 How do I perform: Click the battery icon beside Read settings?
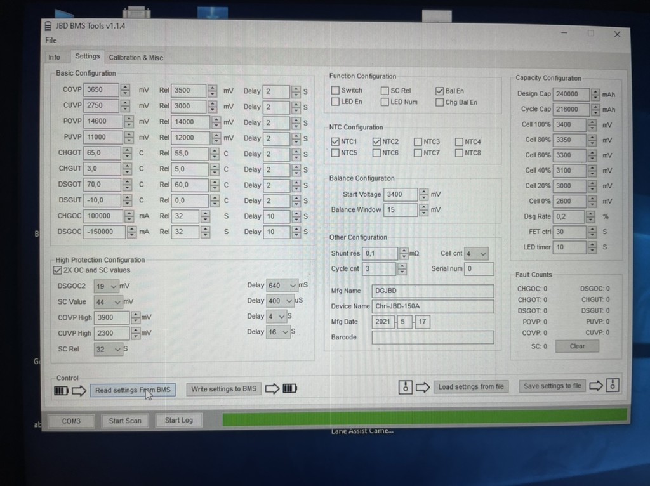tap(61, 390)
